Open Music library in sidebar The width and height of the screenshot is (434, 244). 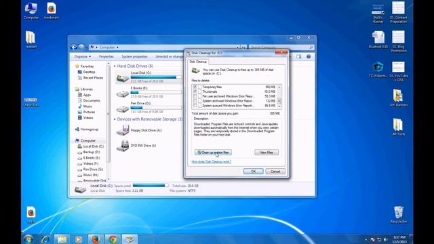coord(87,106)
